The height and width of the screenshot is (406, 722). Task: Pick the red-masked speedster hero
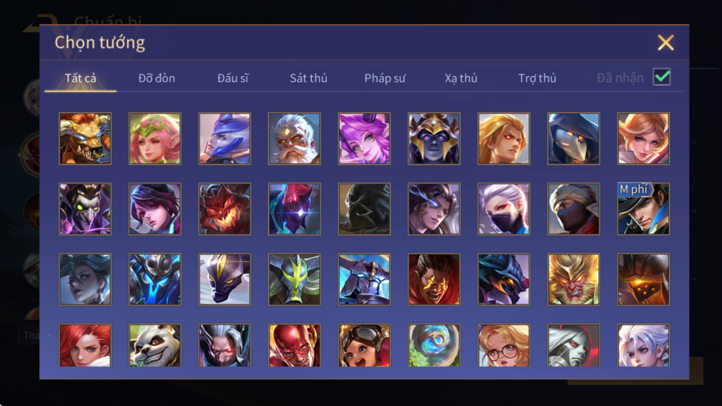point(294,345)
